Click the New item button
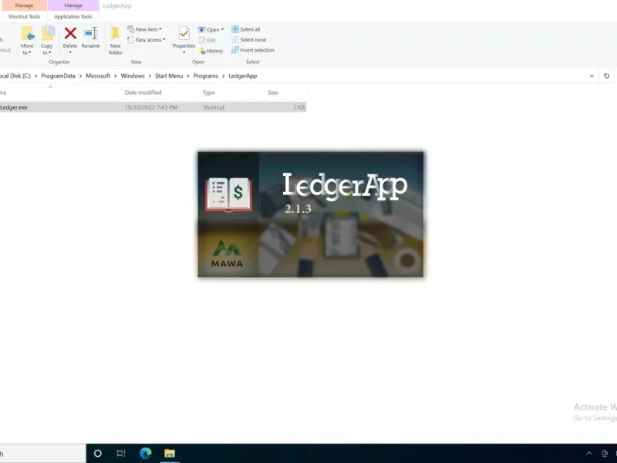This screenshot has height=463, width=617. coord(144,29)
